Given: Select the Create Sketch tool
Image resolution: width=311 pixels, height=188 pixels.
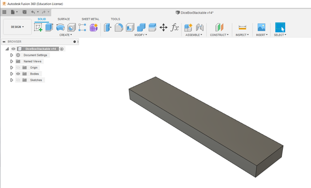Looking at the screenshot, I should pyautogui.click(x=38, y=27).
